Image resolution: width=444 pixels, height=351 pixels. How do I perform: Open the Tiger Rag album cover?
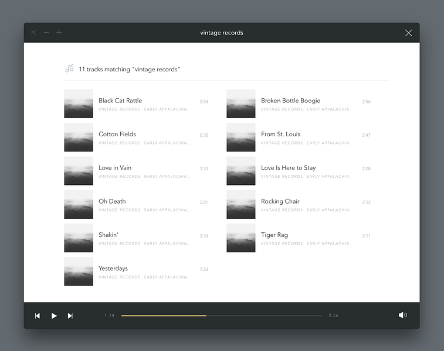pos(241,238)
